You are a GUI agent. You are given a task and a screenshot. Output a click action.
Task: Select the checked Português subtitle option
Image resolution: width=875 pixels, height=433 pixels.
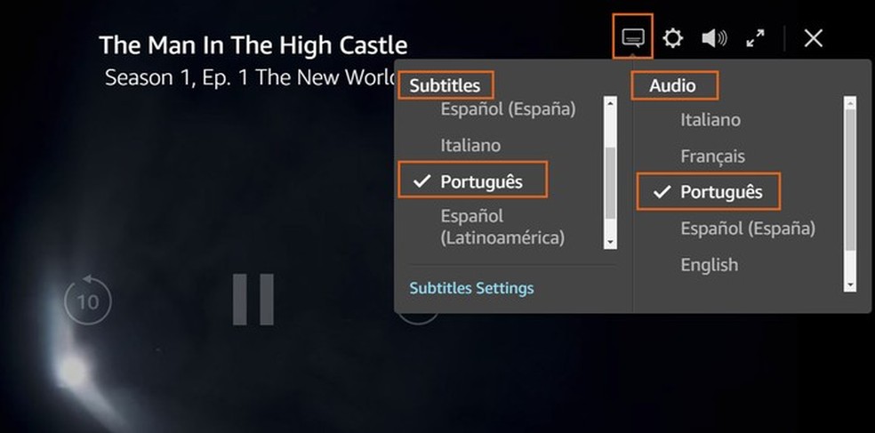[x=481, y=181]
